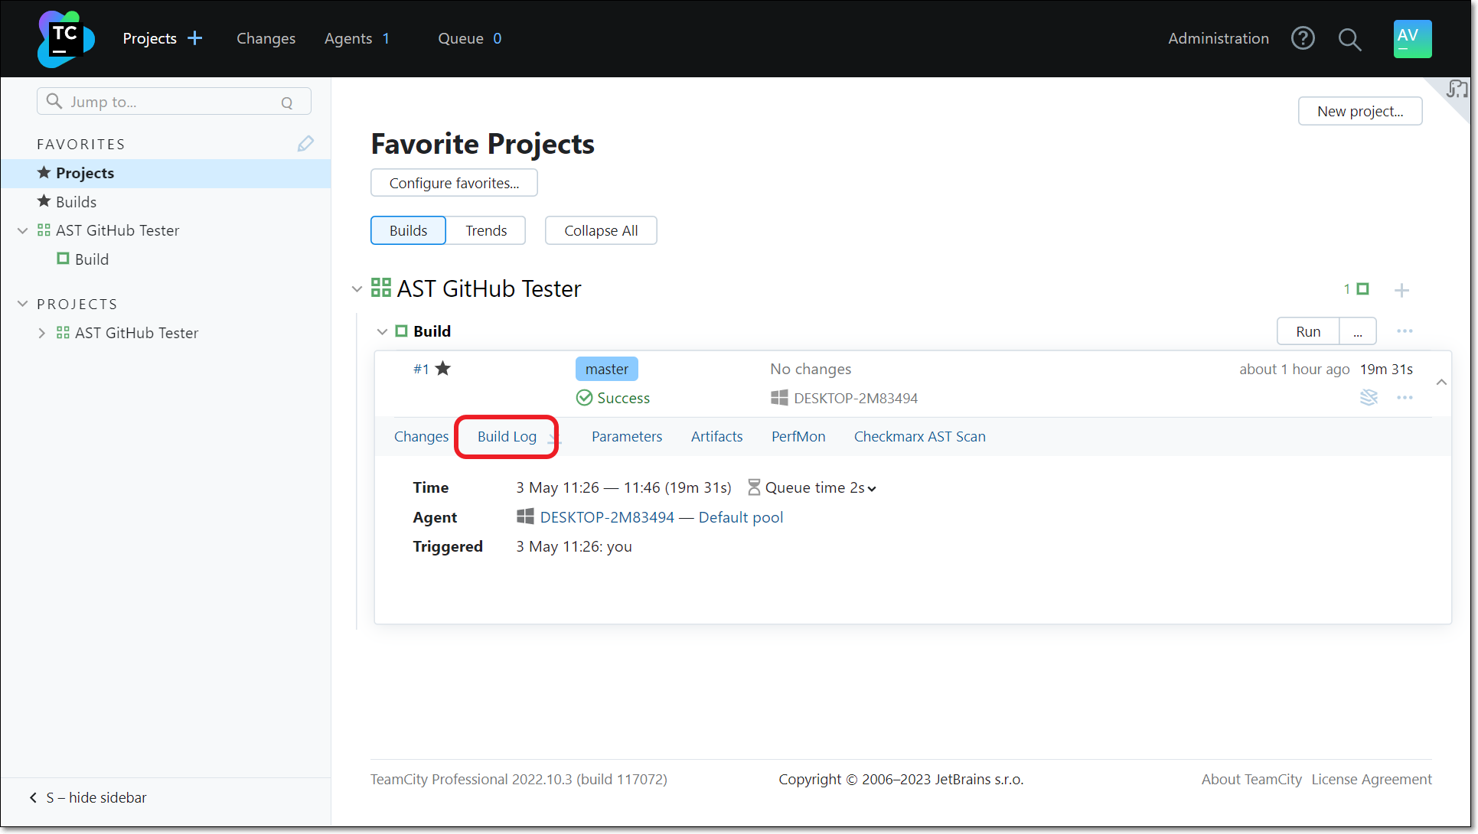Screen dimensions: 1478x834
Task: Click the AST GitHub Tester project heading
Action: point(488,288)
